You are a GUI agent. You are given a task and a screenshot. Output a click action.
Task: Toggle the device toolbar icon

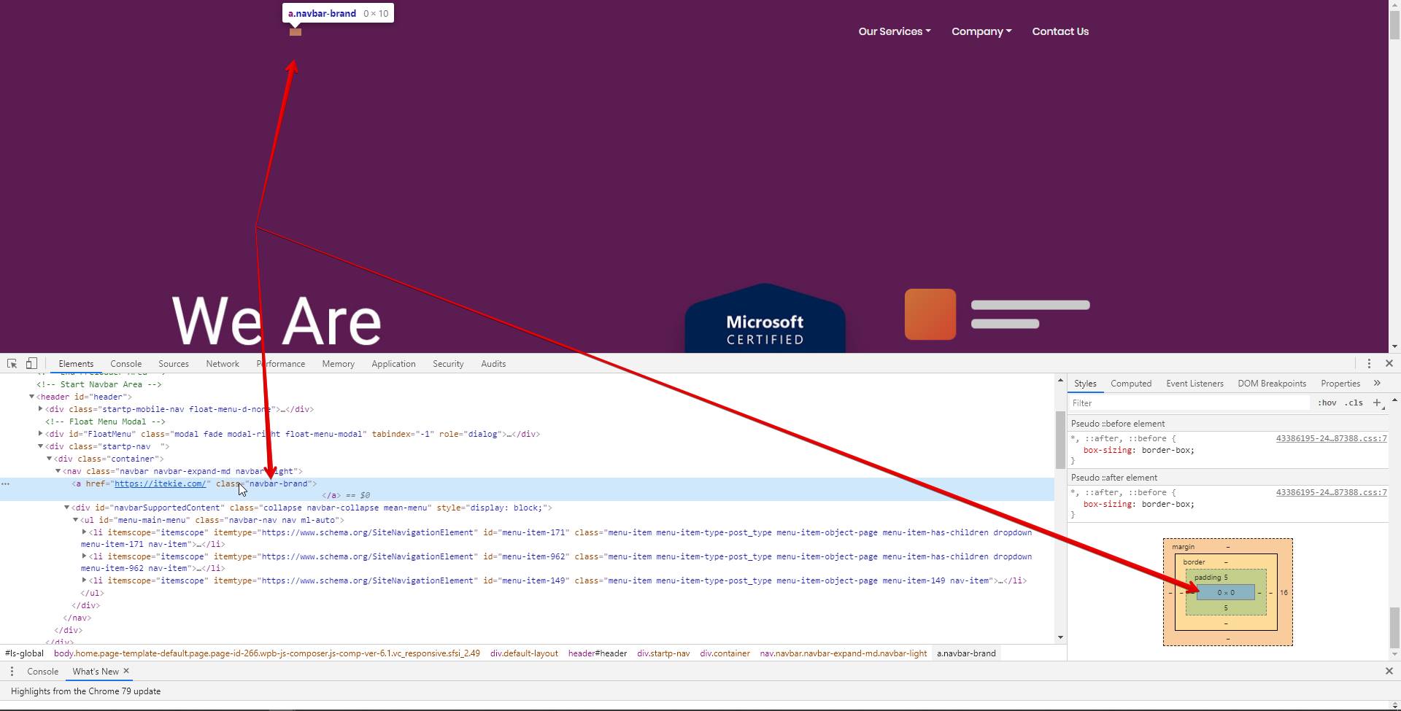[x=31, y=363]
